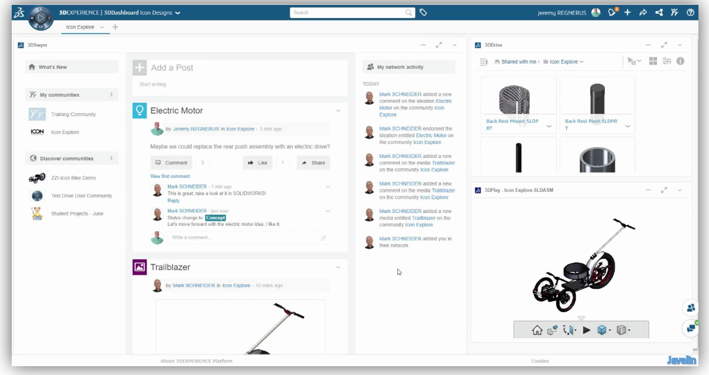Expand the My communities section
This screenshot has width=709, height=375.
point(112,94)
